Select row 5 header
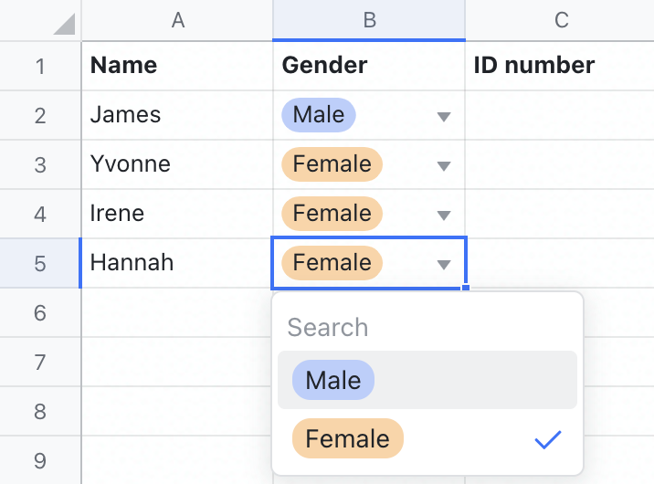Screen dimensions: 654x484 pos(39,263)
